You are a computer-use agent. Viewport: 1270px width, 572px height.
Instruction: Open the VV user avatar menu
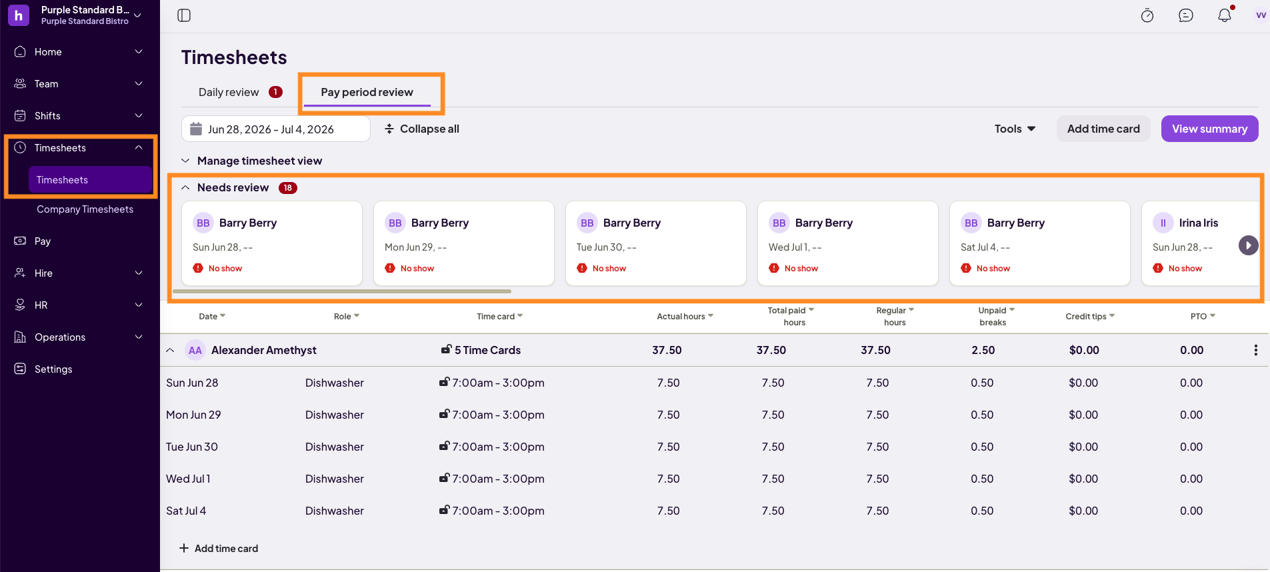pos(1261,15)
